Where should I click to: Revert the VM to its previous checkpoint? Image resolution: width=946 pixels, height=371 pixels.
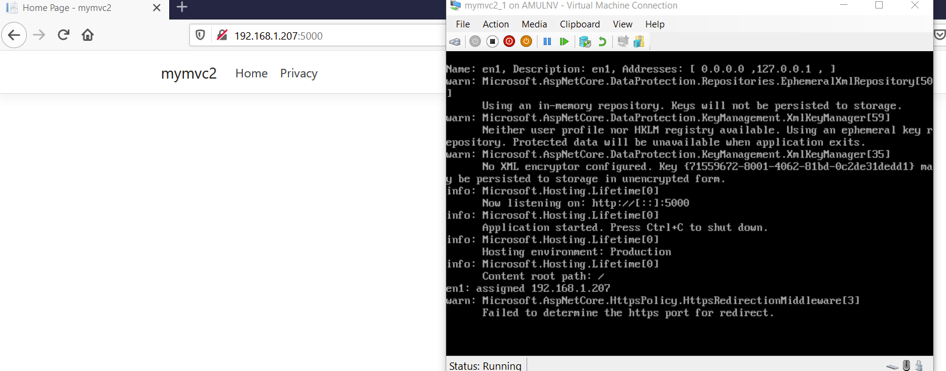pos(602,41)
